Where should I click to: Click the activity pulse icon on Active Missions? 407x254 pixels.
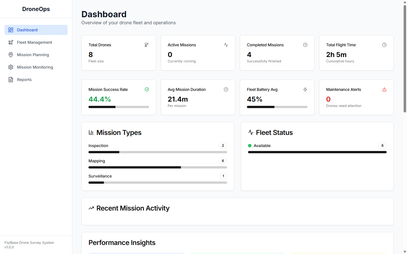pos(226,45)
